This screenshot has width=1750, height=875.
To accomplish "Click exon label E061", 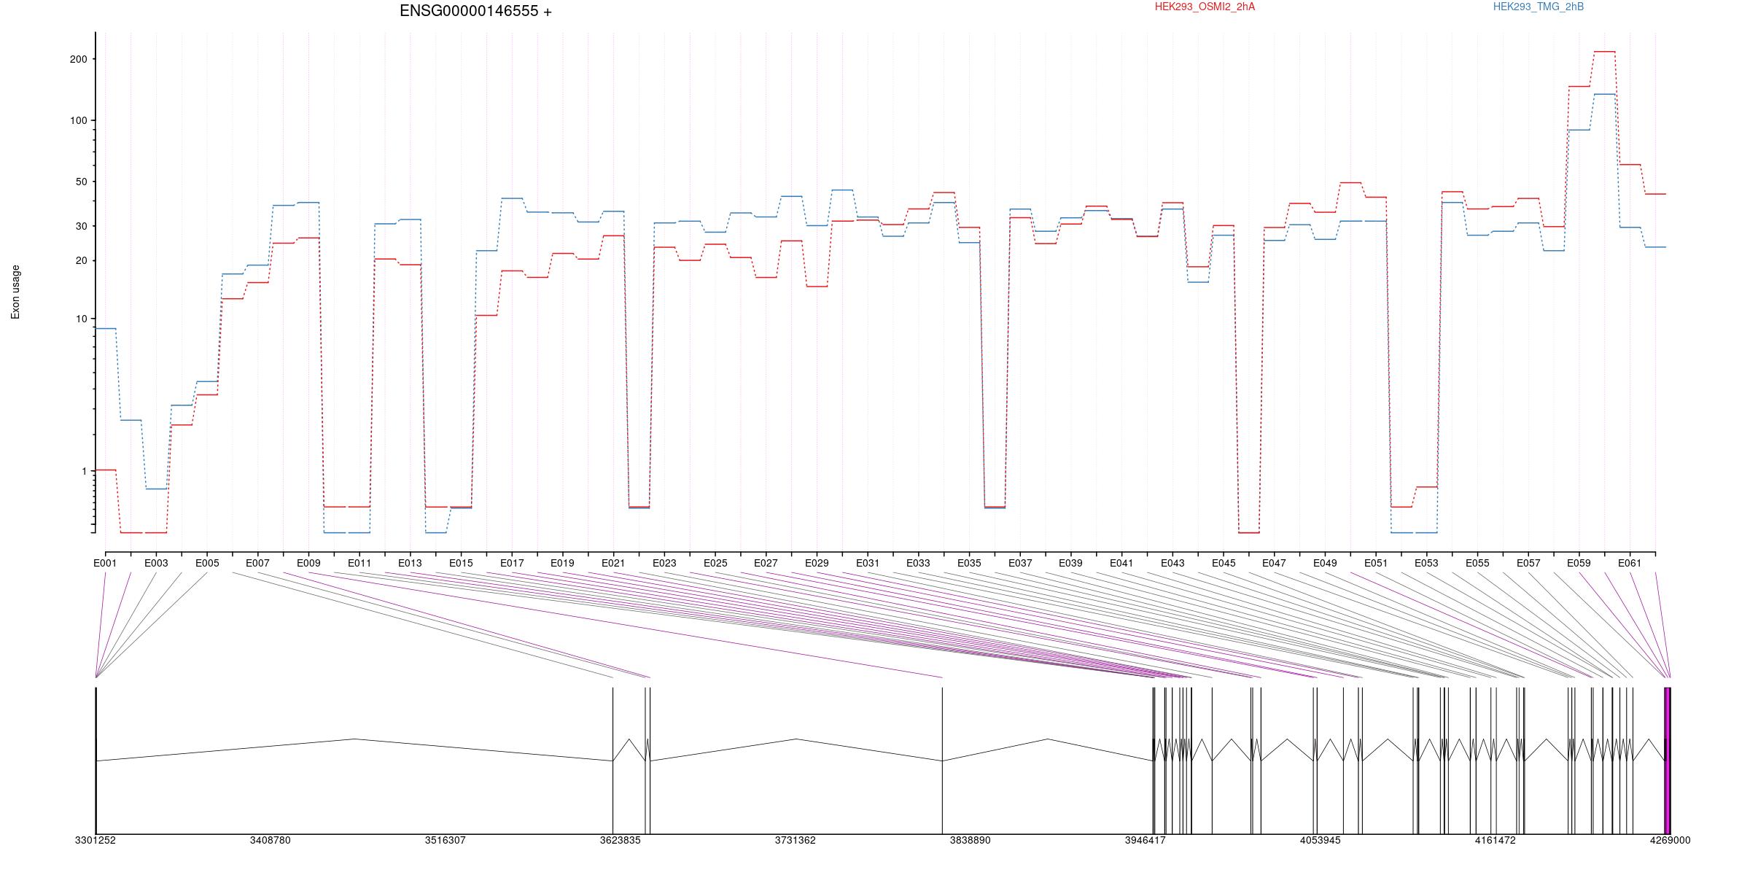I will coord(1630,563).
